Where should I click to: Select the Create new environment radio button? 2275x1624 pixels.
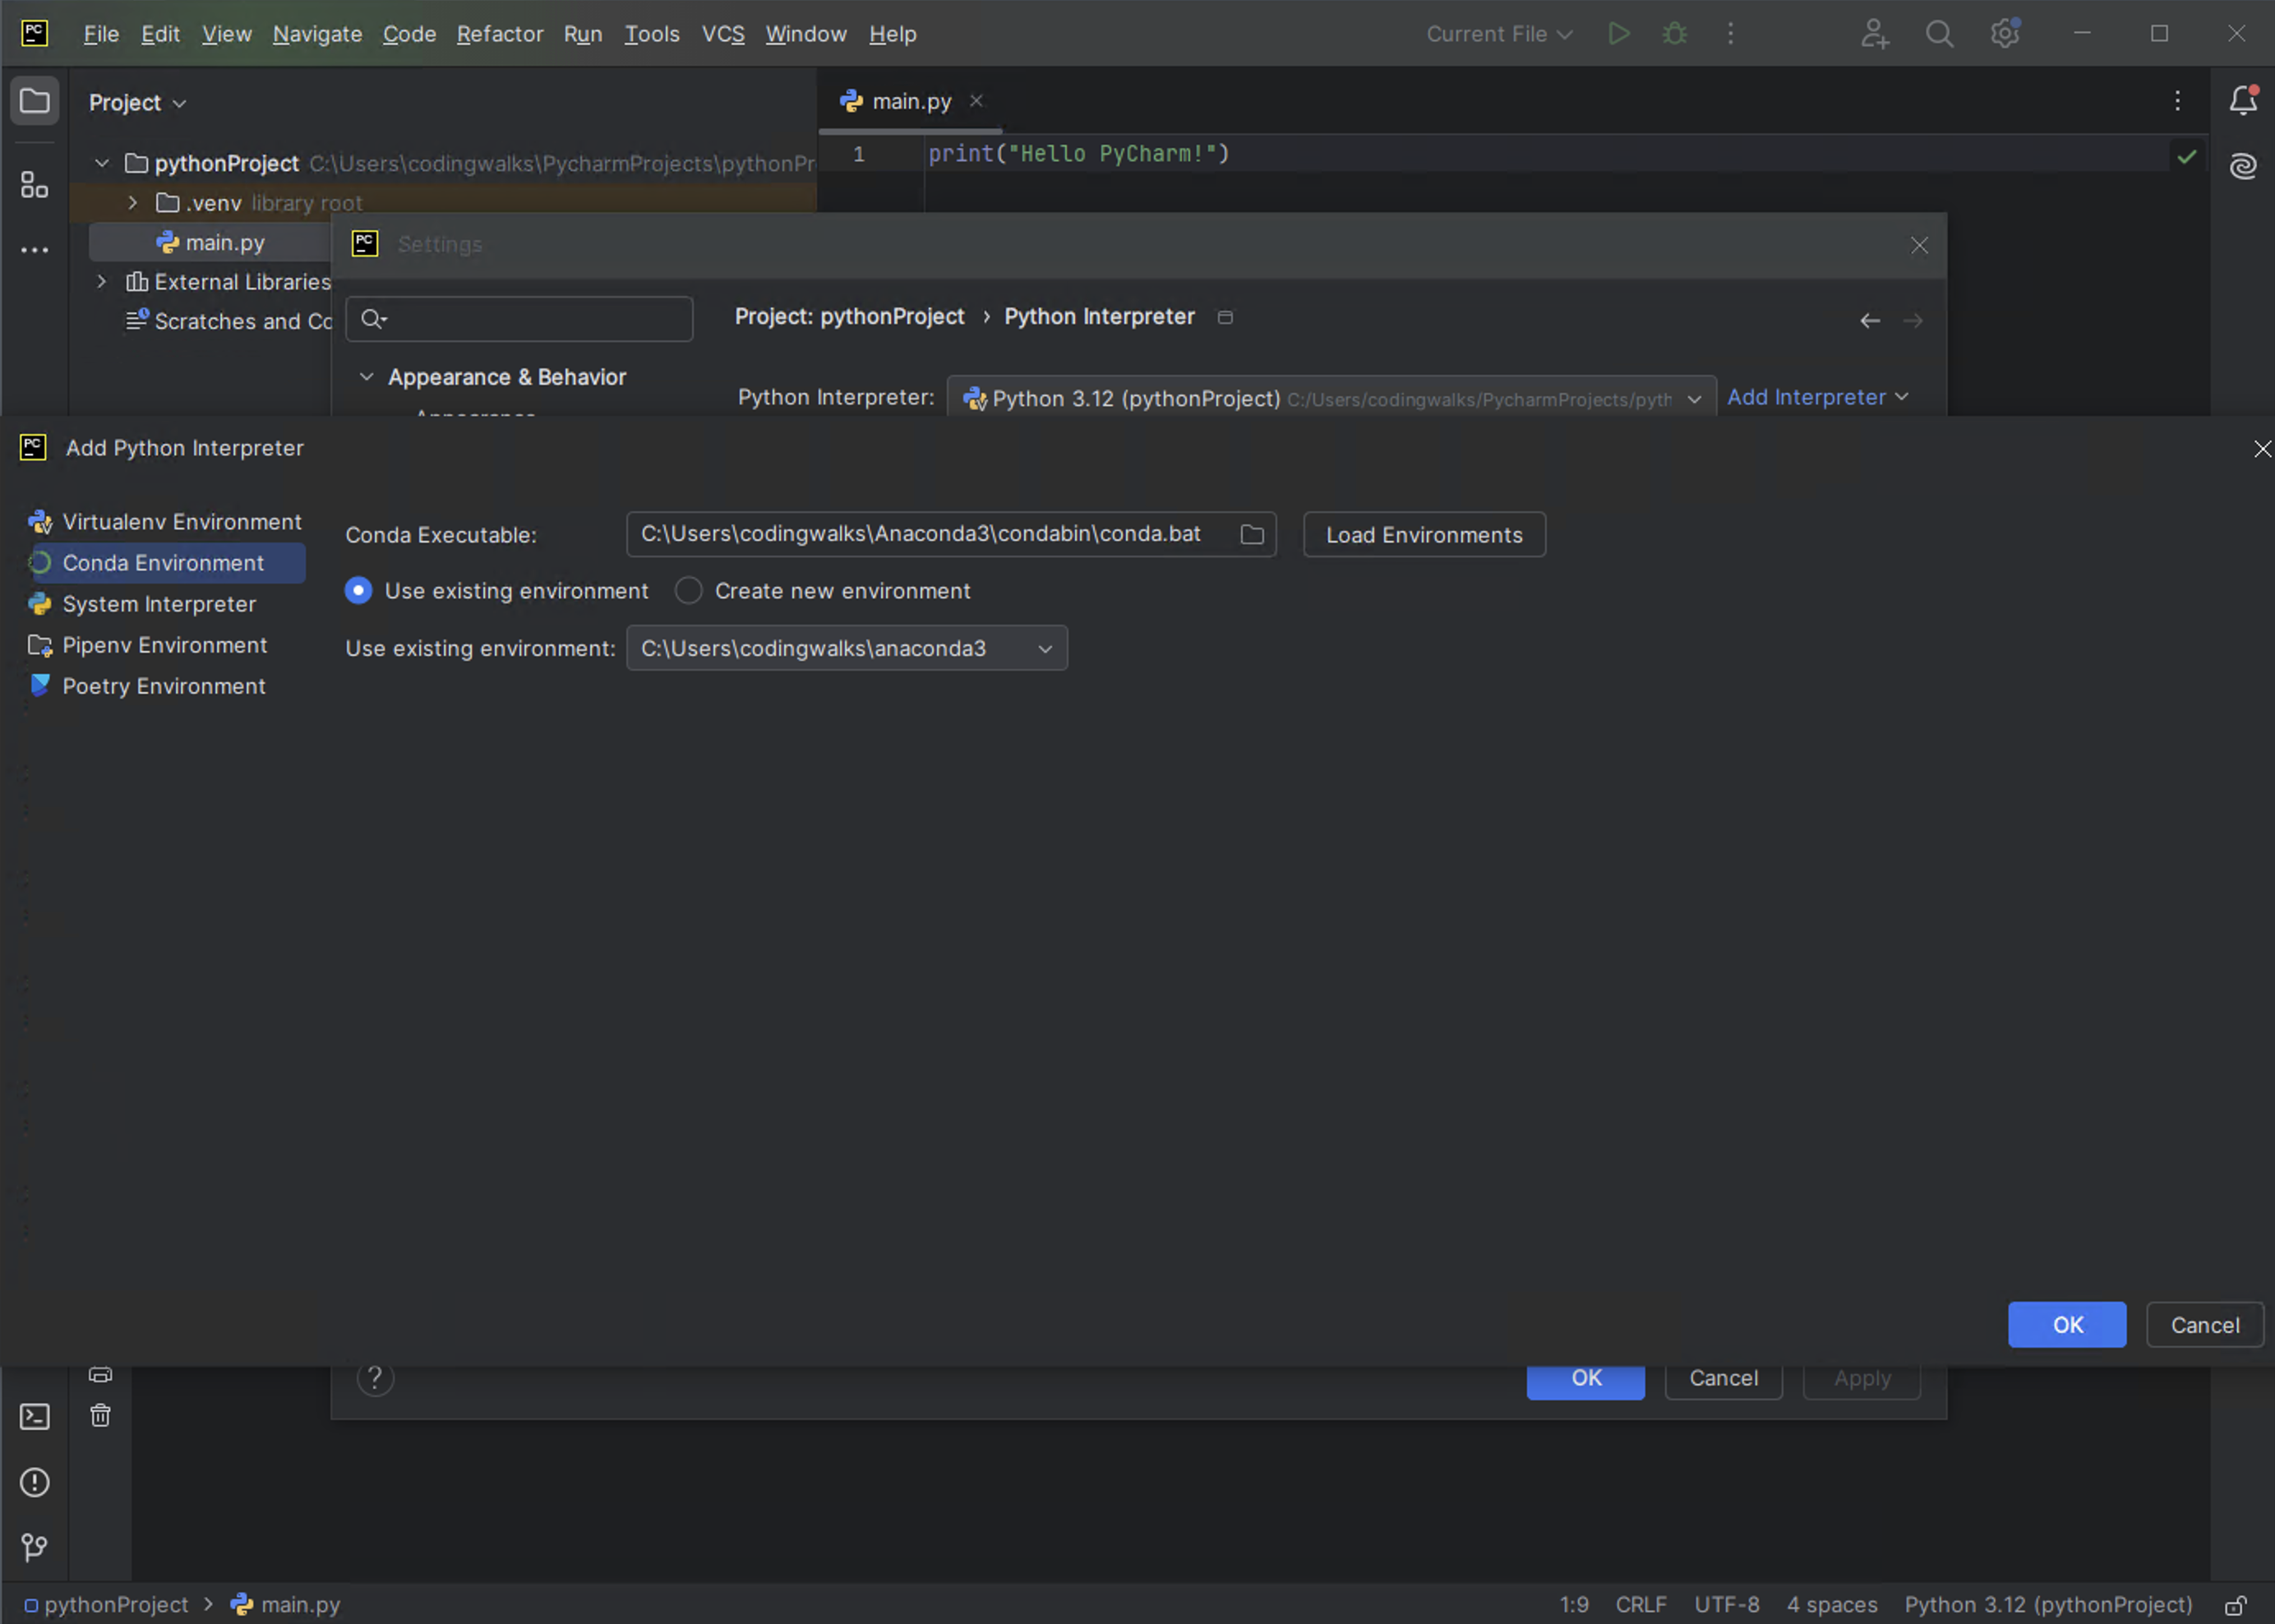(688, 591)
